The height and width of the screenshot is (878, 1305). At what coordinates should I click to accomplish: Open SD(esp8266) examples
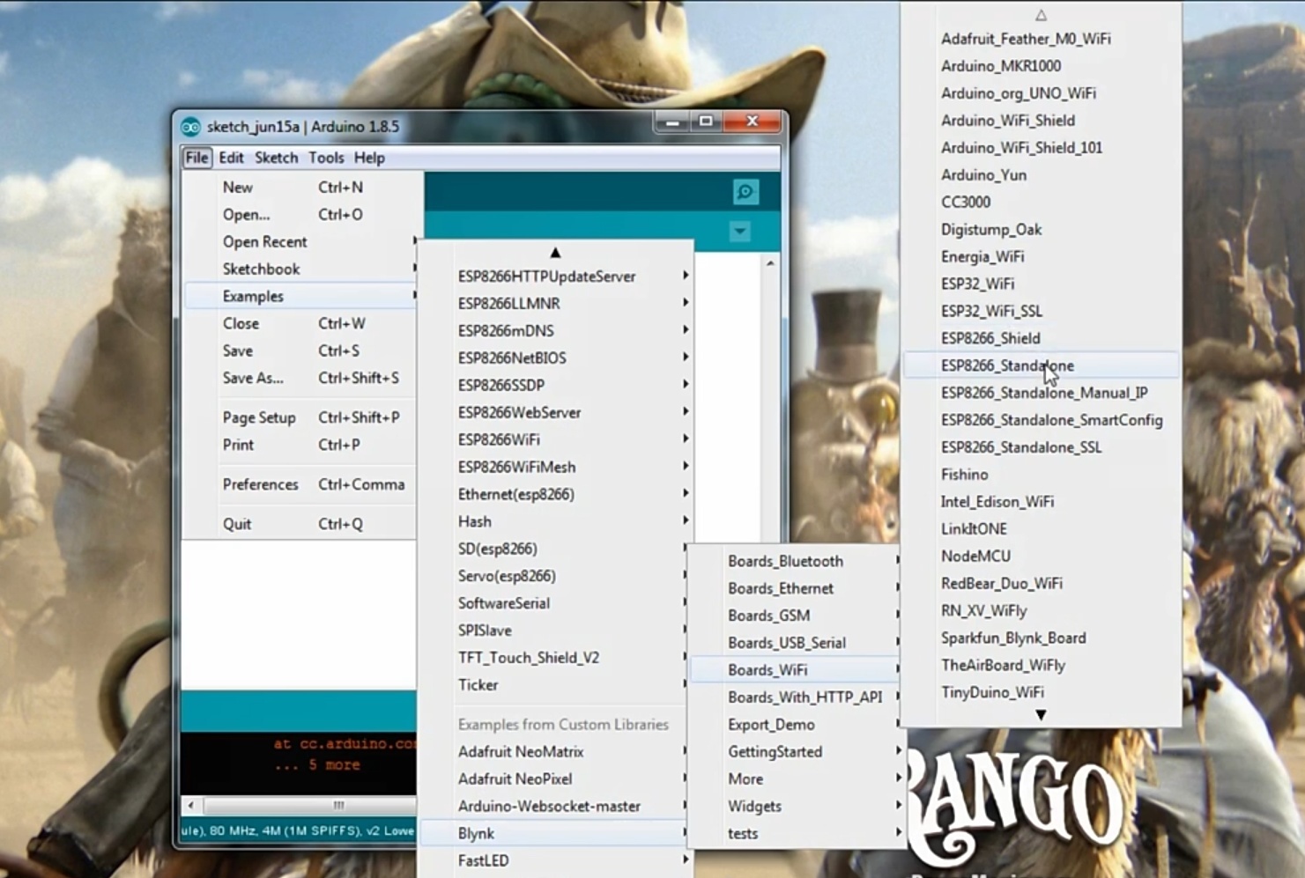[553, 549]
